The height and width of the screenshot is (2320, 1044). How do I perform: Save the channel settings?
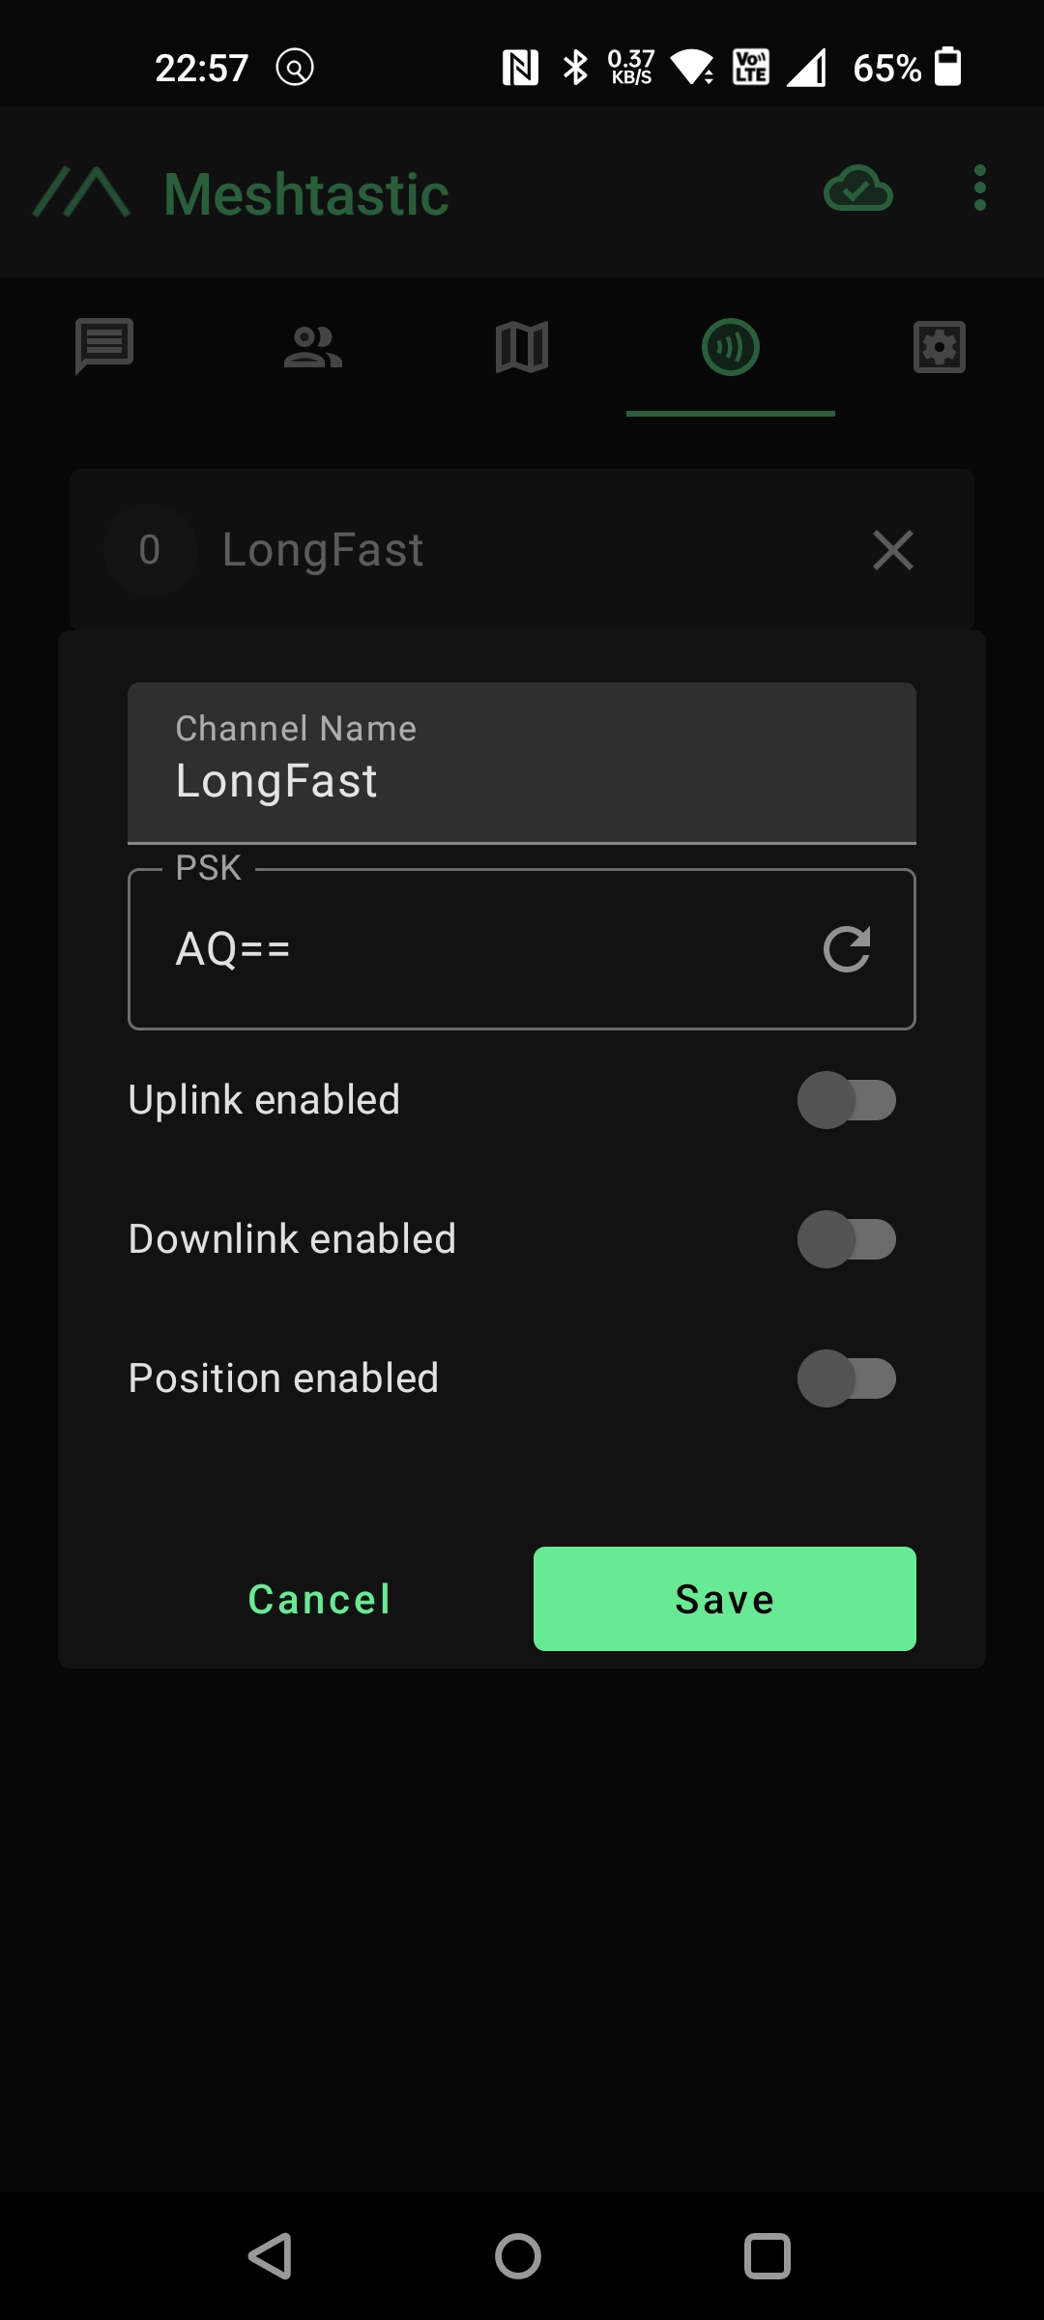tap(724, 1598)
